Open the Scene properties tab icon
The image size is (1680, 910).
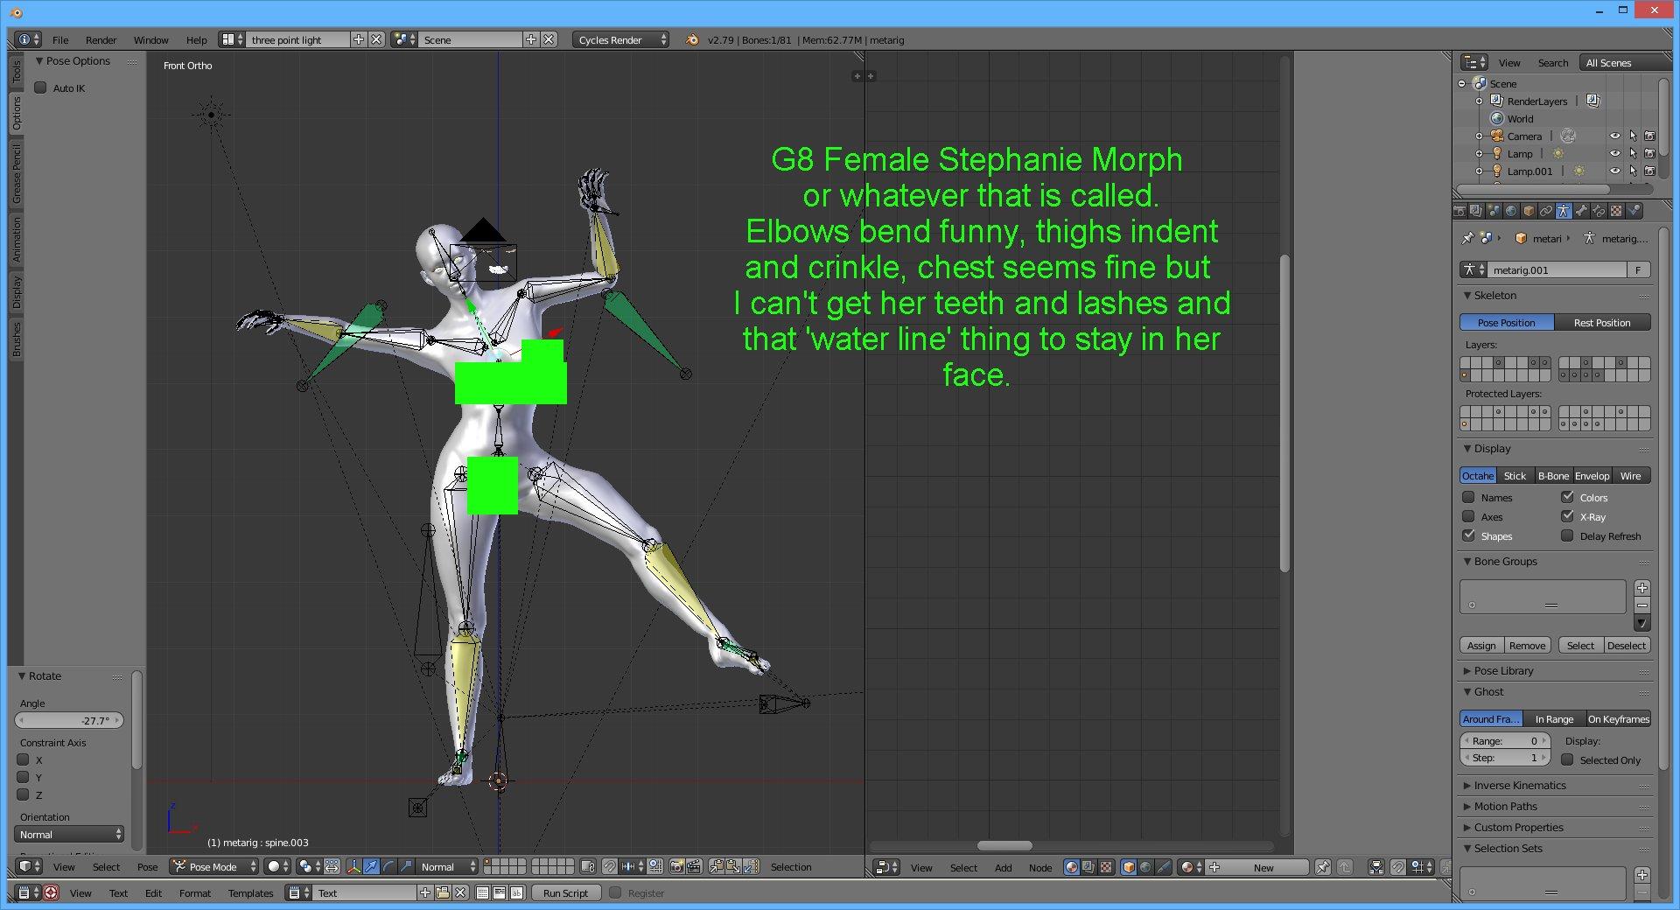click(x=1494, y=211)
